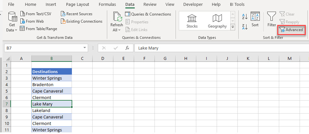Click the Sort A to Z icon
Image resolution: width=309 pixels, height=134 pixels.
[x=245, y=17]
